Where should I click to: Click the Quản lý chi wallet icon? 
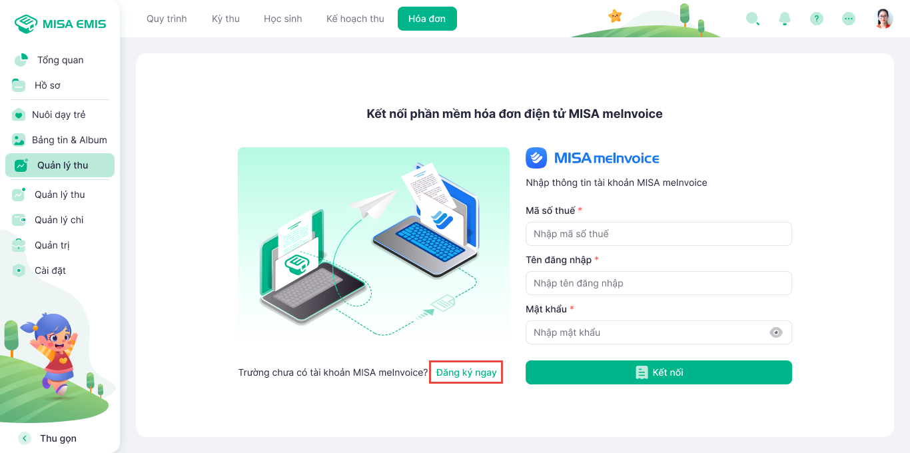click(19, 220)
